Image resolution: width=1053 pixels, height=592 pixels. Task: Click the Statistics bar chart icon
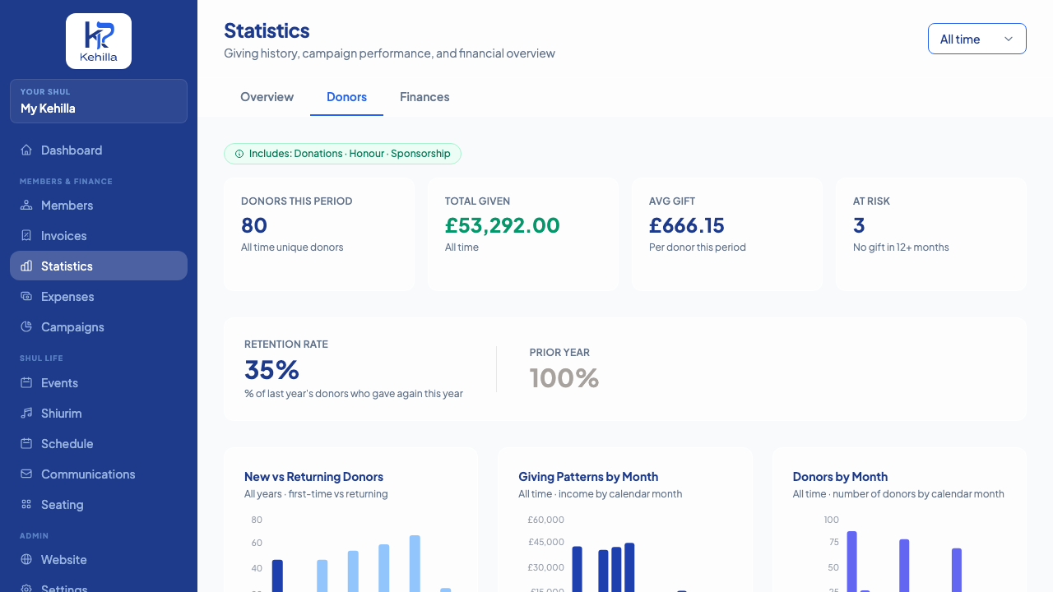pyautogui.click(x=26, y=266)
